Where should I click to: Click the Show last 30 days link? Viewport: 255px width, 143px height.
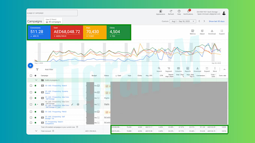tap(217, 21)
